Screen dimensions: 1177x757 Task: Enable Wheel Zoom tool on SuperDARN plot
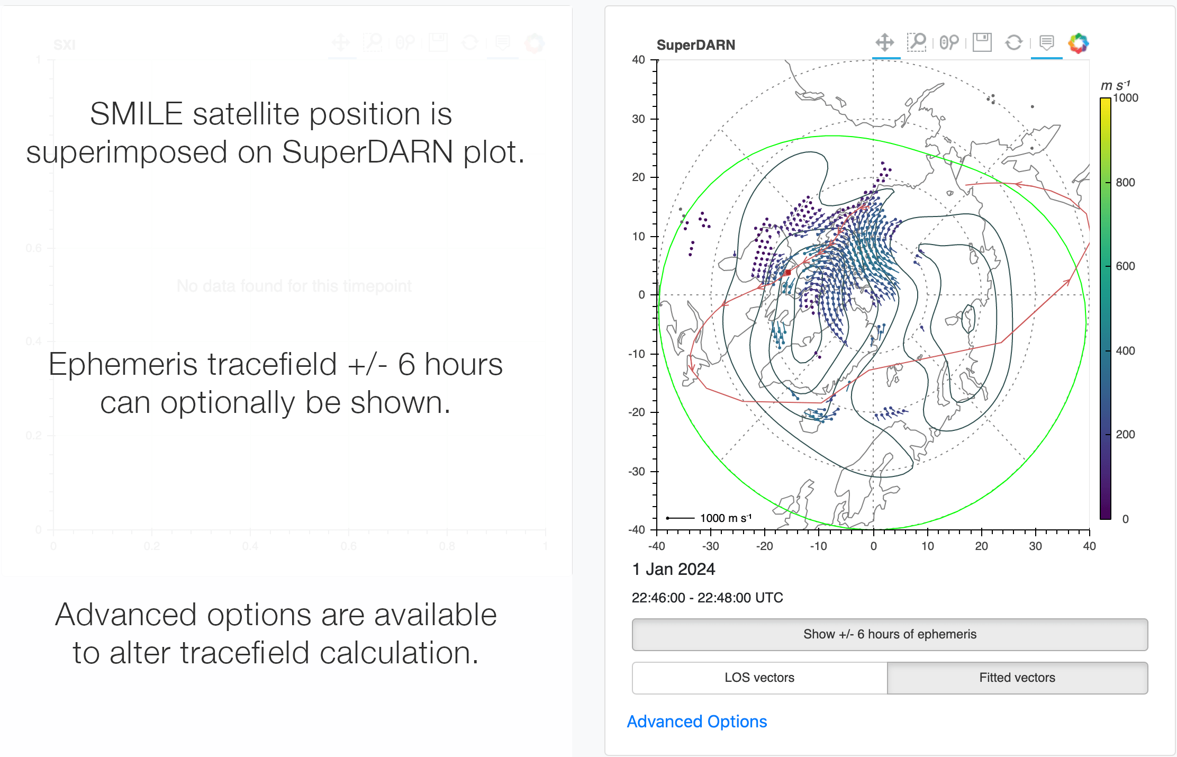pyautogui.click(x=949, y=42)
